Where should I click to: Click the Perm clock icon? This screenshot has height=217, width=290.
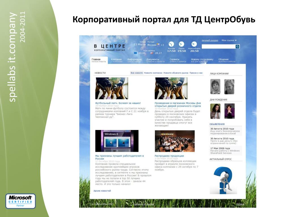point(181,44)
